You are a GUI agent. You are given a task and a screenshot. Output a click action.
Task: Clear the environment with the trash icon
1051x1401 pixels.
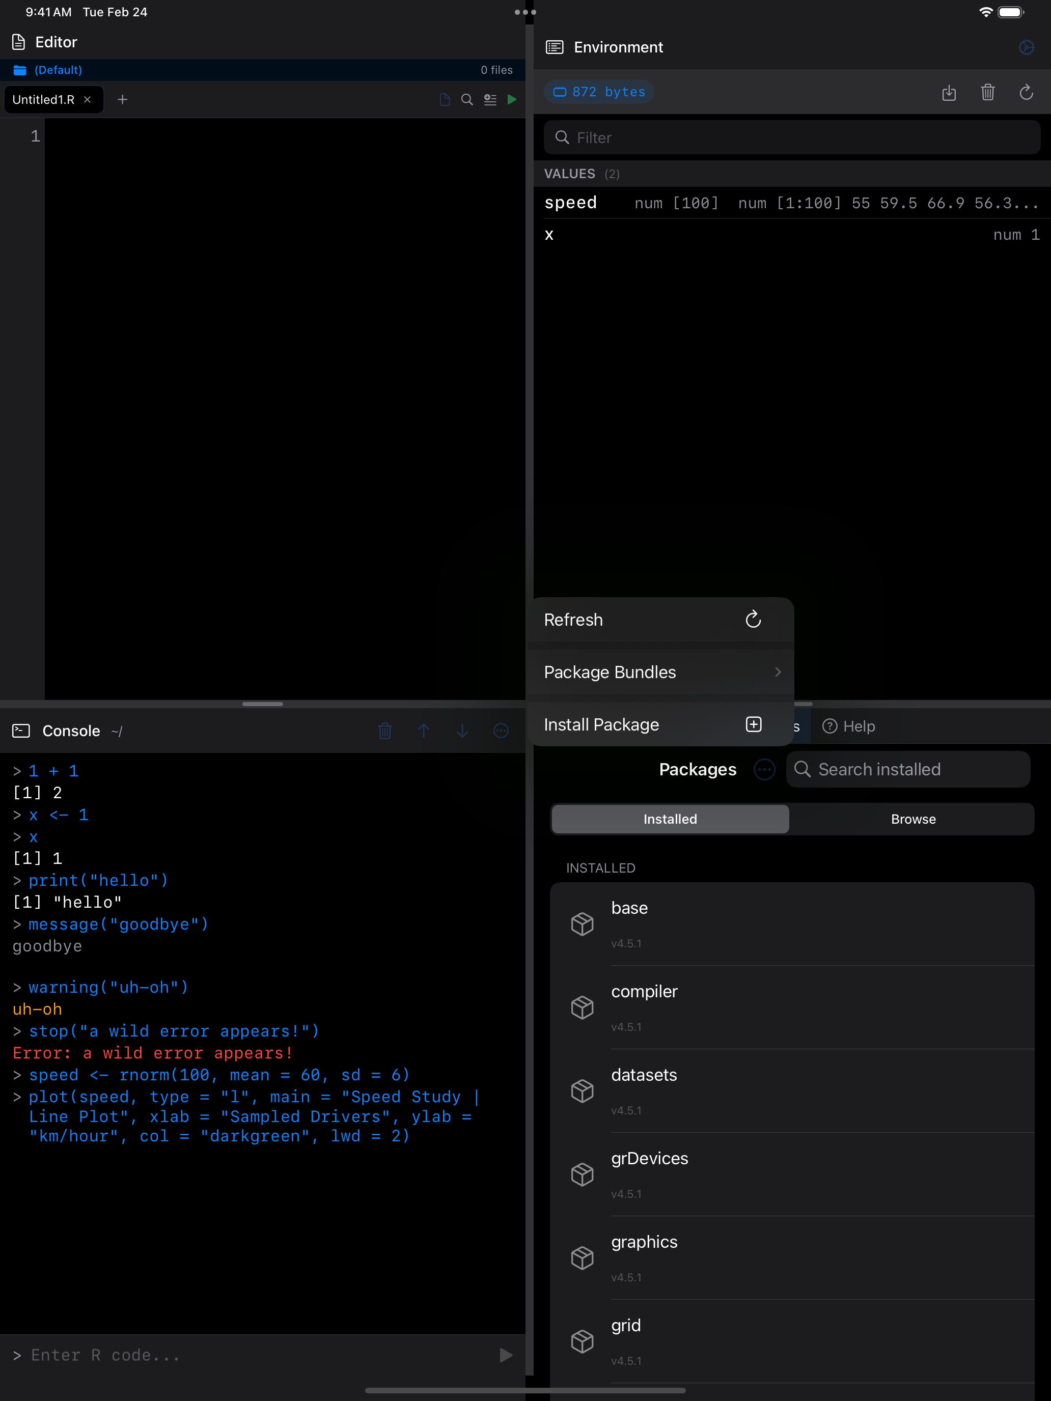tap(988, 93)
